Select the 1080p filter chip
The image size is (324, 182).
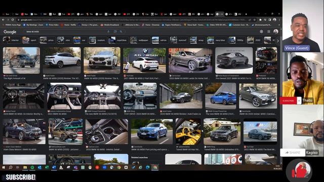[x=236, y=40]
